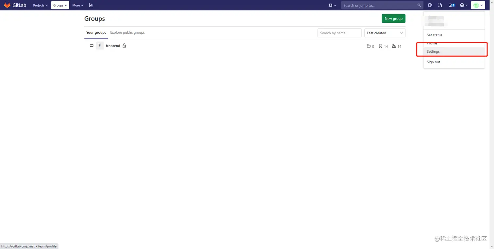494x249 pixels.
Task: Click the Search by name field
Action: click(339, 33)
